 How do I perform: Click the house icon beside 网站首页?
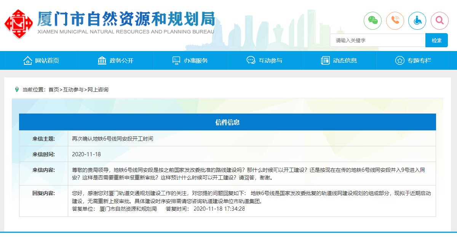click(x=27, y=60)
